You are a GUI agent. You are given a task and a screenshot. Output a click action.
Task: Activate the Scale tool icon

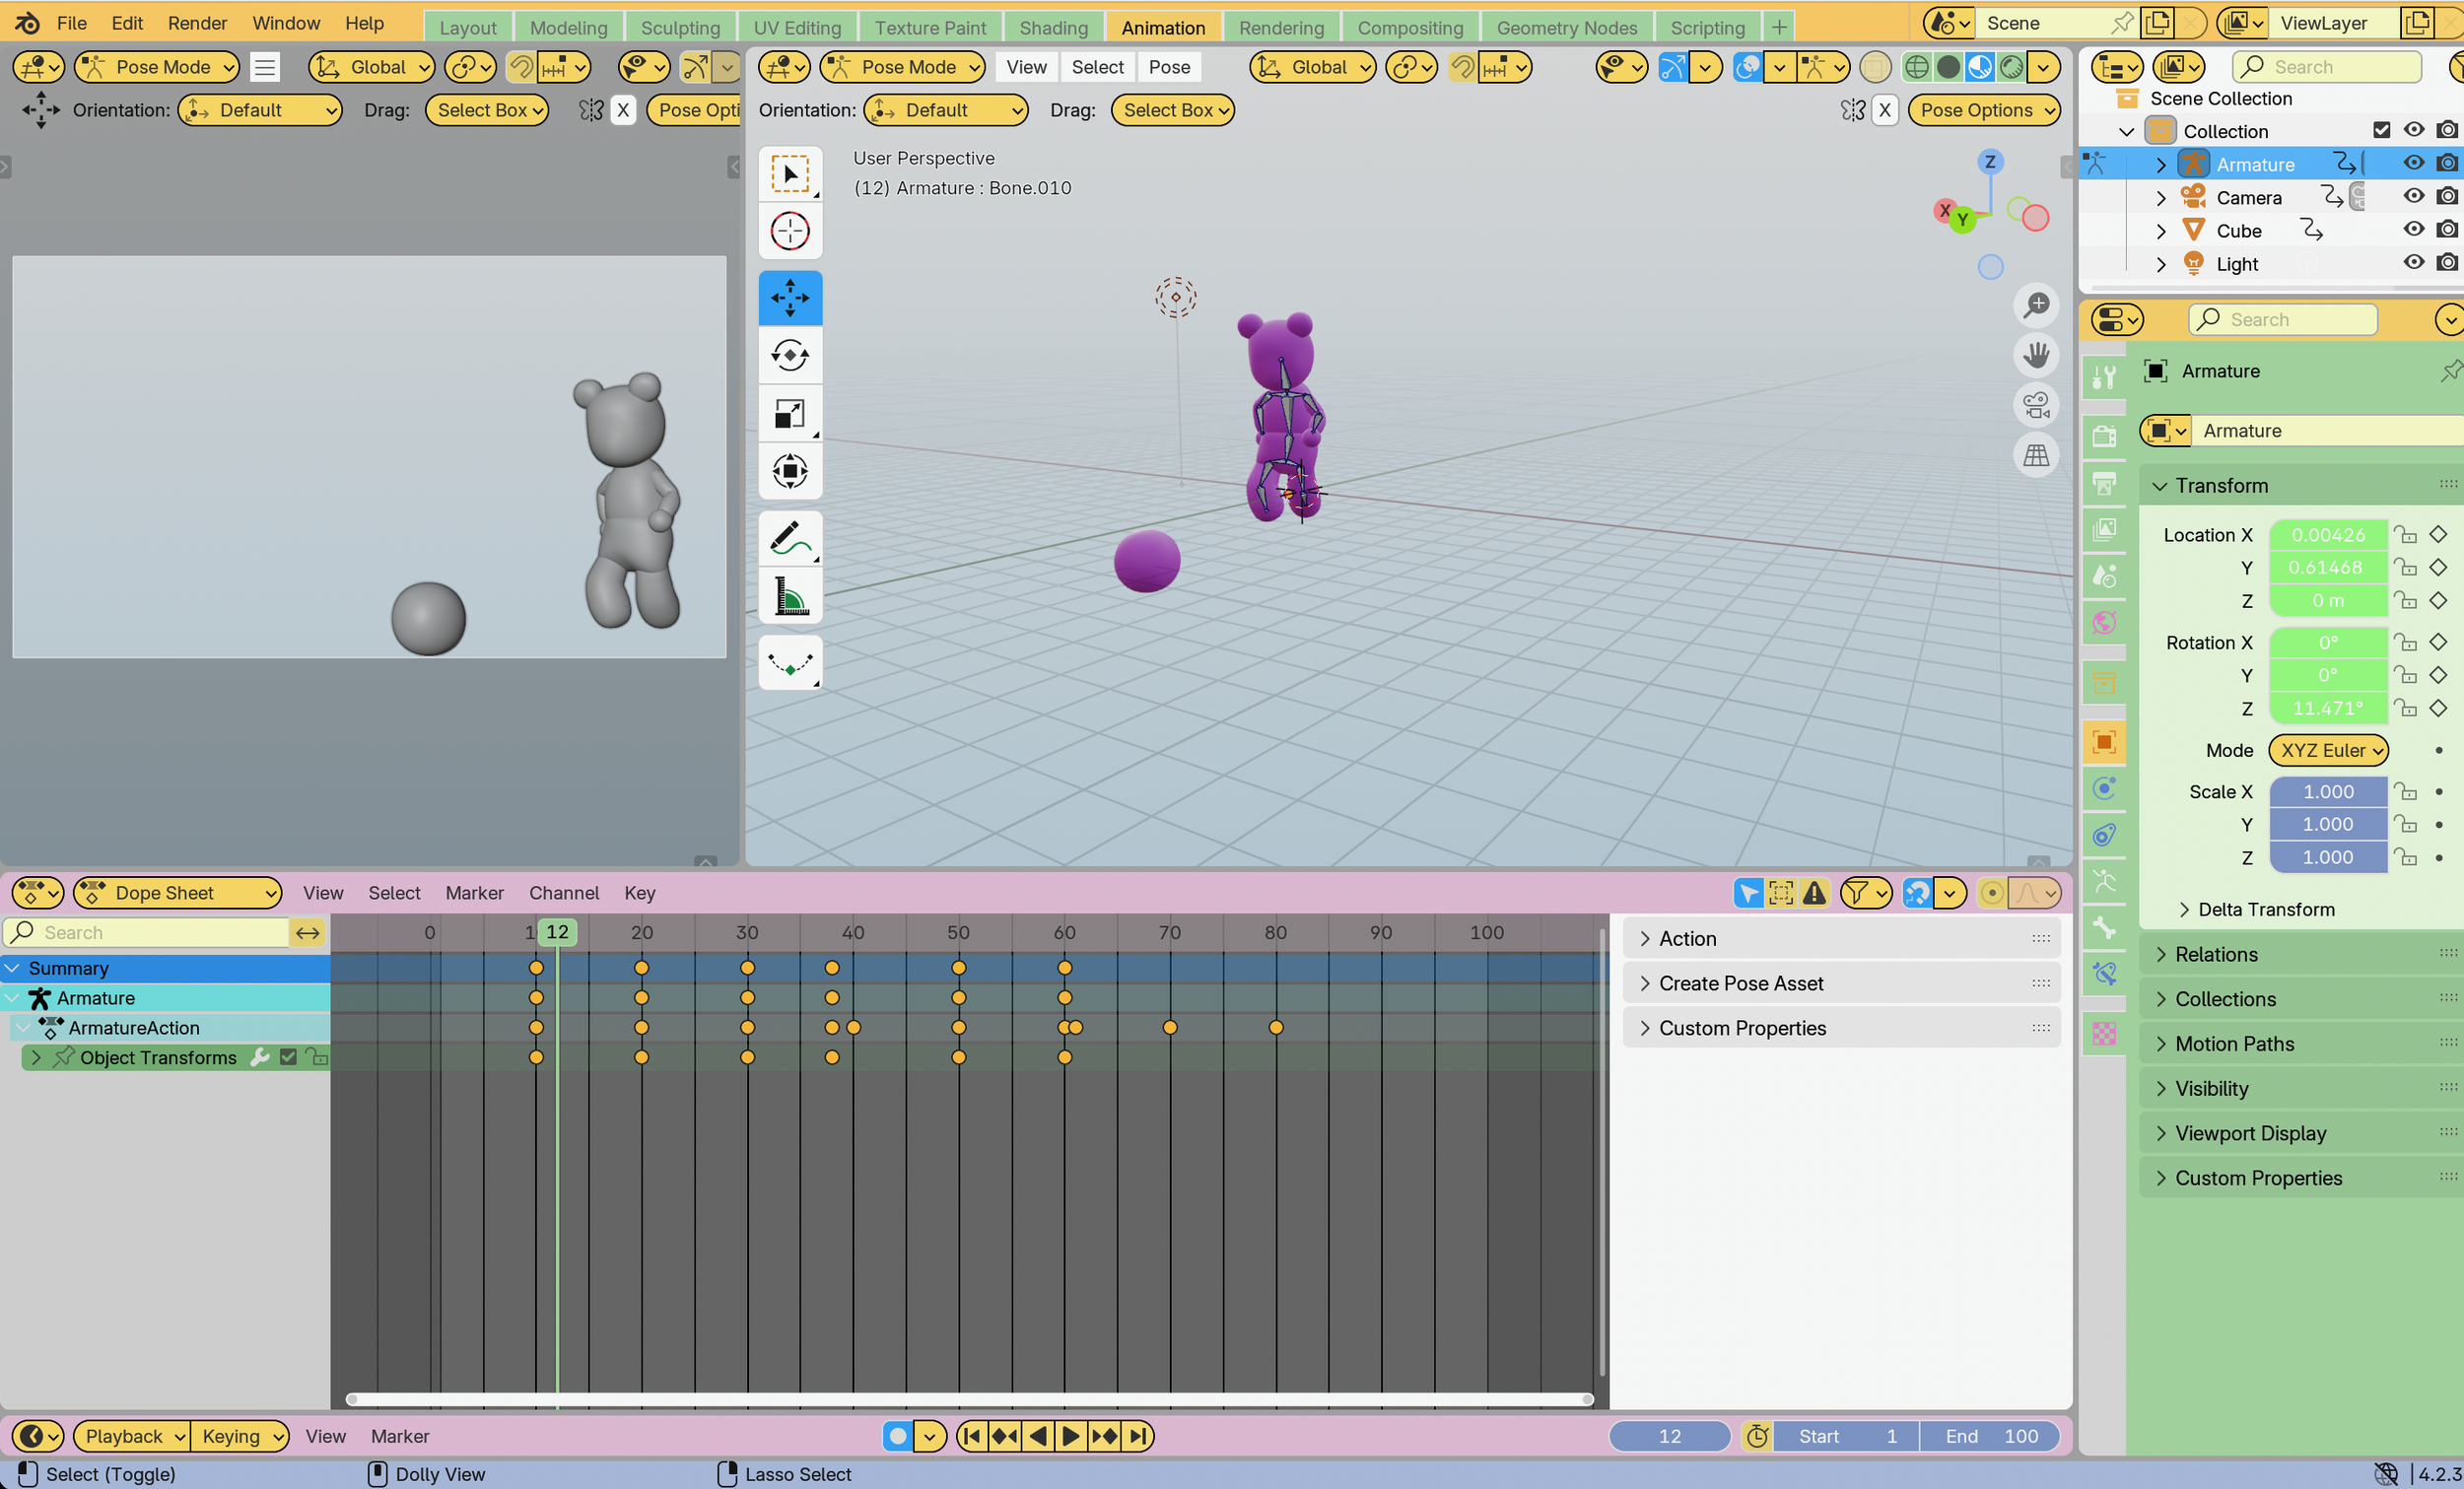click(x=789, y=413)
